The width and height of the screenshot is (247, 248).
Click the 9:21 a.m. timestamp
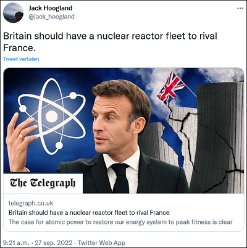click(x=16, y=242)
